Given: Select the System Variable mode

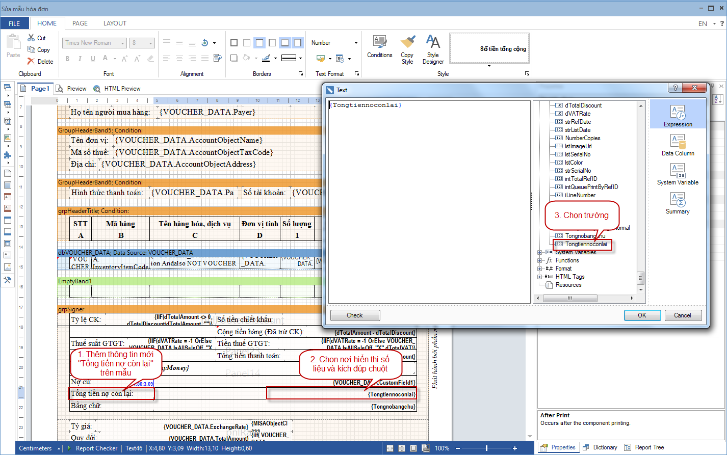Looking at the screenshot, I should 678,174.
